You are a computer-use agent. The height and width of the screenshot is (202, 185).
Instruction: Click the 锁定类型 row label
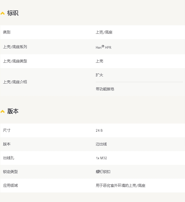coord(10,172)
